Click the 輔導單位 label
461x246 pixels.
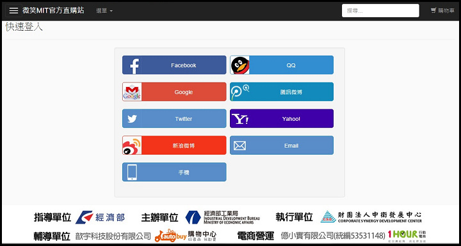click(x=52, y=236)
